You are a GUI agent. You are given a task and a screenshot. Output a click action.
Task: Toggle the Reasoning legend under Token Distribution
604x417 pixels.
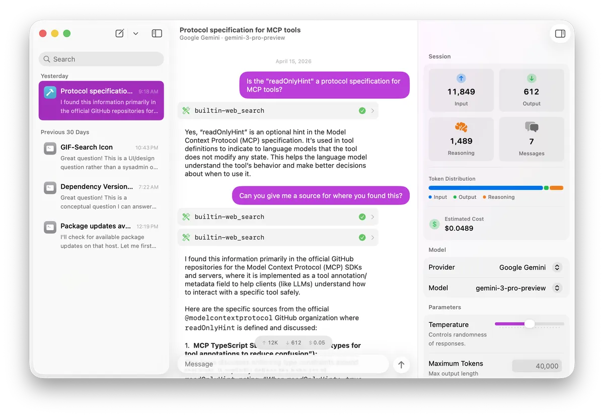tap(498, 197)
